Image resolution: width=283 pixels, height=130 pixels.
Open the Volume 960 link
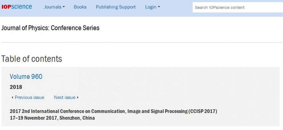click(x=26, y=76)
